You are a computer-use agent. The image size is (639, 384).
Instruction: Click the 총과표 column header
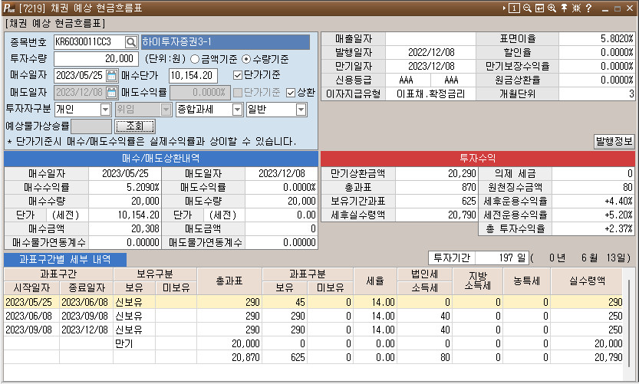[x=229, y=281]
